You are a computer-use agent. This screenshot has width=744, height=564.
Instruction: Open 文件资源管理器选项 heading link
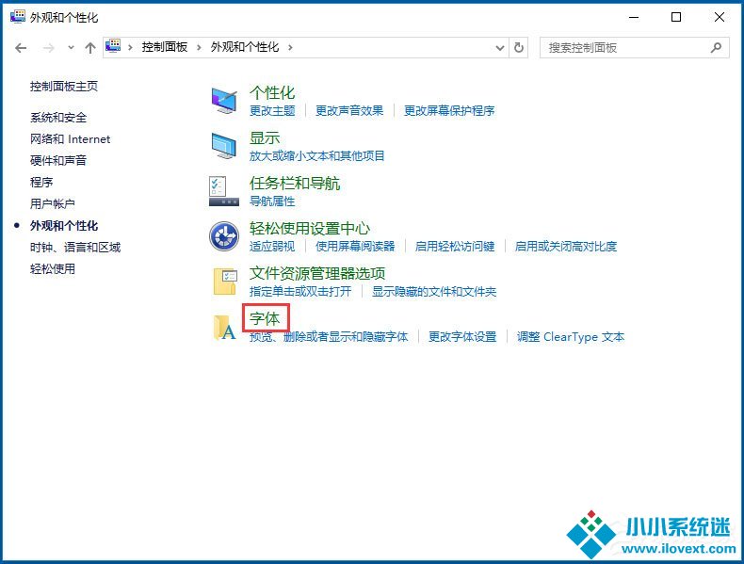coord(317,273)
